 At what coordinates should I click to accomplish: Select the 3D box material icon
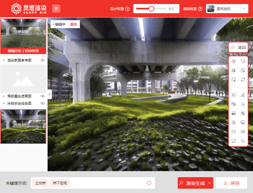(234, 104)
